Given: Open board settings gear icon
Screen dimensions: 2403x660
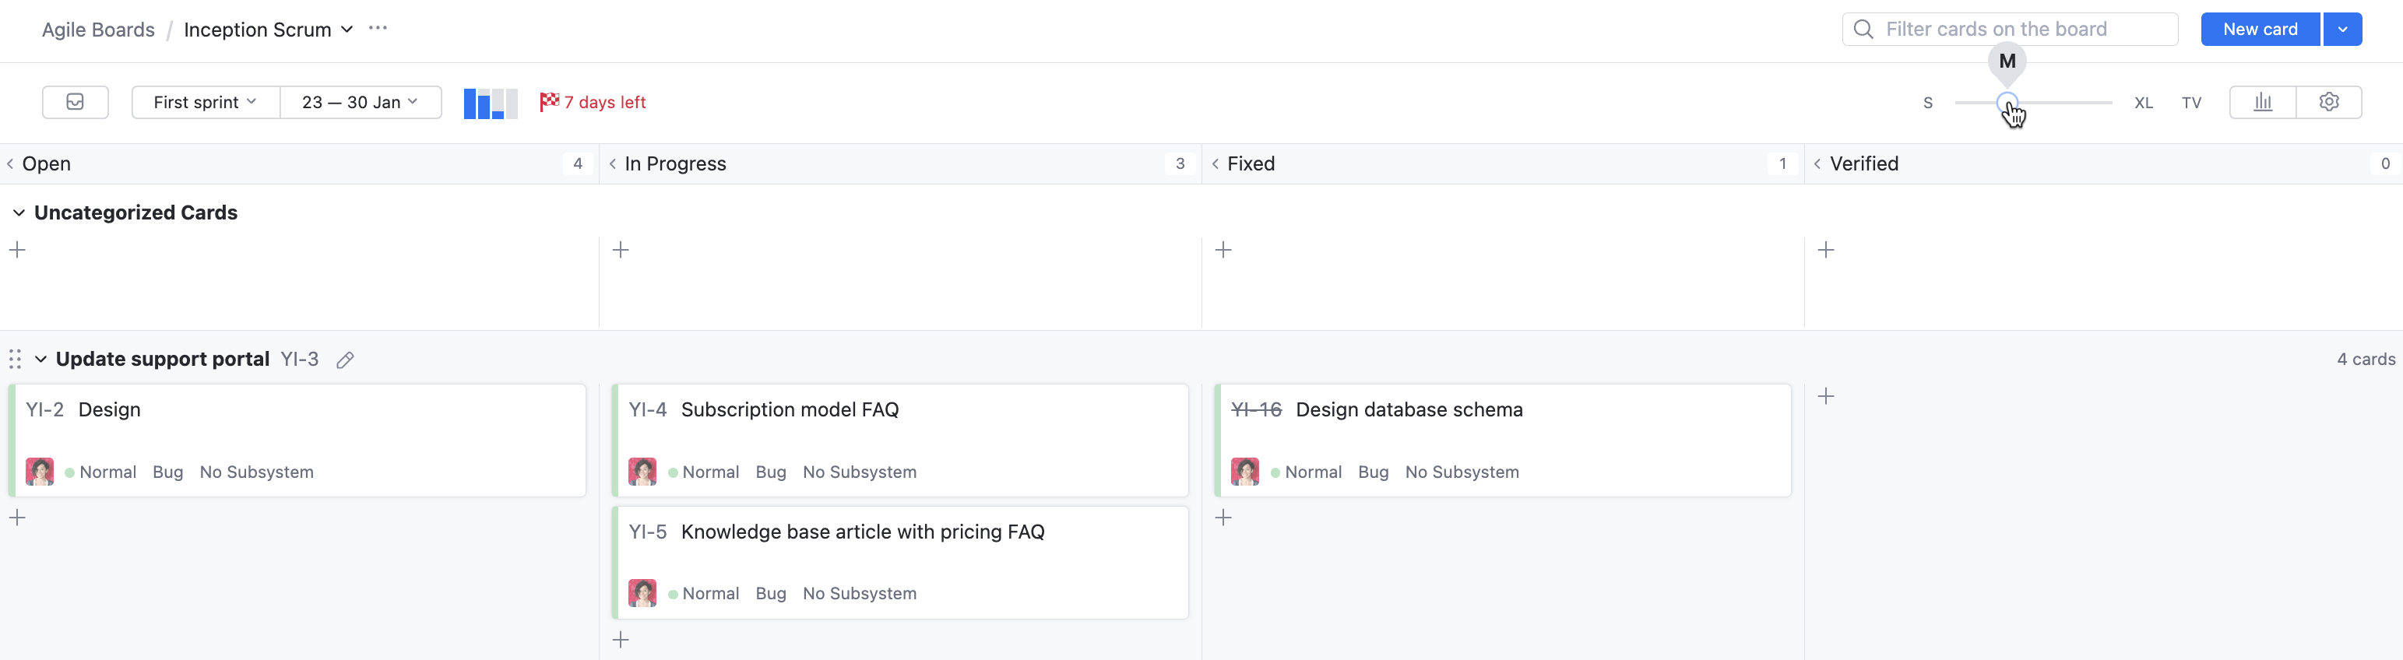Looking at the screenshot, I should coord(2328,103).
